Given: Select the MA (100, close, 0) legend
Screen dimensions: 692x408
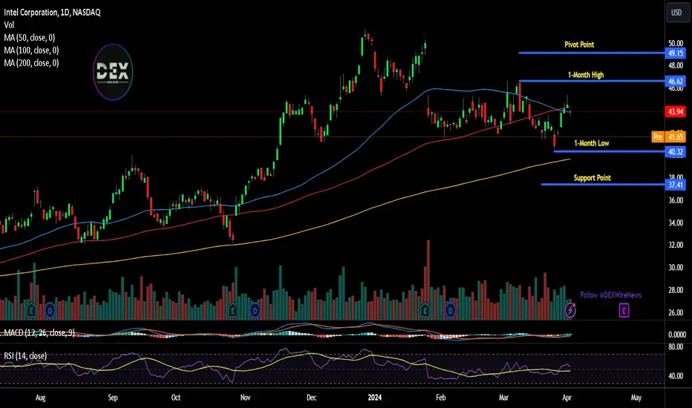Looking at the screenshot, I should pos(31,50).
